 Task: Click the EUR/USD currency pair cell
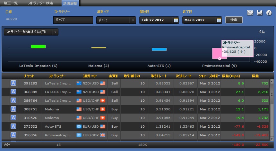(x=91, y=126)
